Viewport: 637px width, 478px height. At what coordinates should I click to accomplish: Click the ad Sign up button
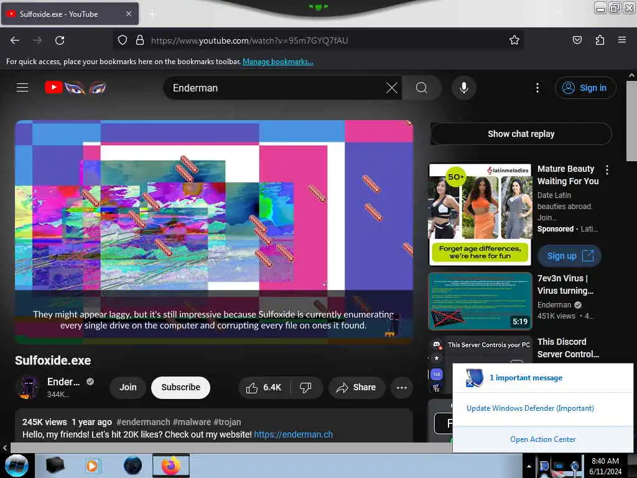[x=570, y=256]
